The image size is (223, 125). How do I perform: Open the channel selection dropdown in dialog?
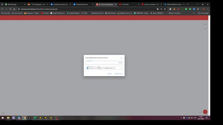(104, 68)
